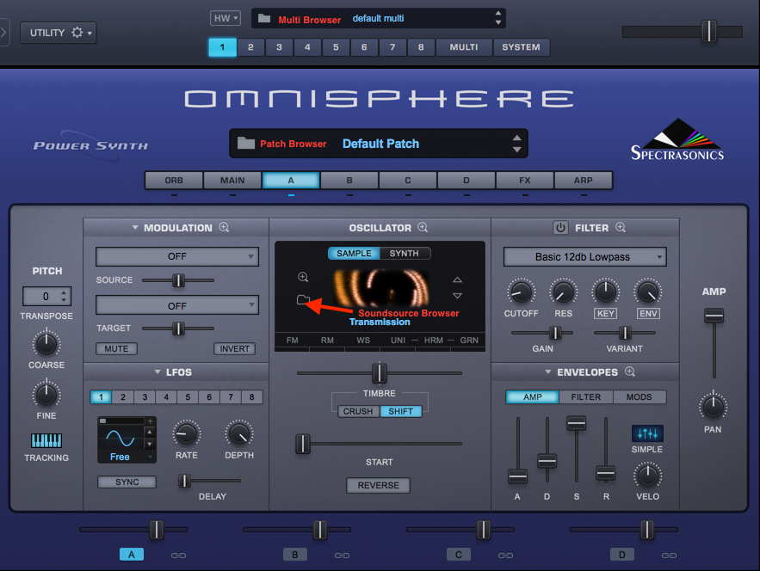Enable timbre SHIFT mode

401,411
